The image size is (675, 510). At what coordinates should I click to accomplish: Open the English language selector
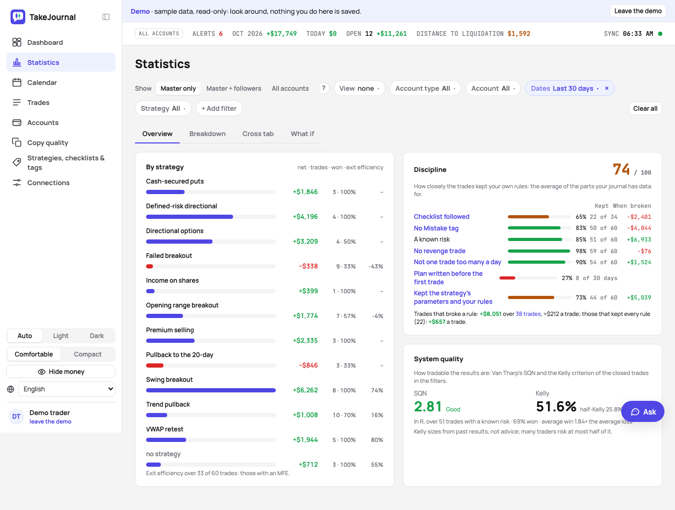point(66,389)
